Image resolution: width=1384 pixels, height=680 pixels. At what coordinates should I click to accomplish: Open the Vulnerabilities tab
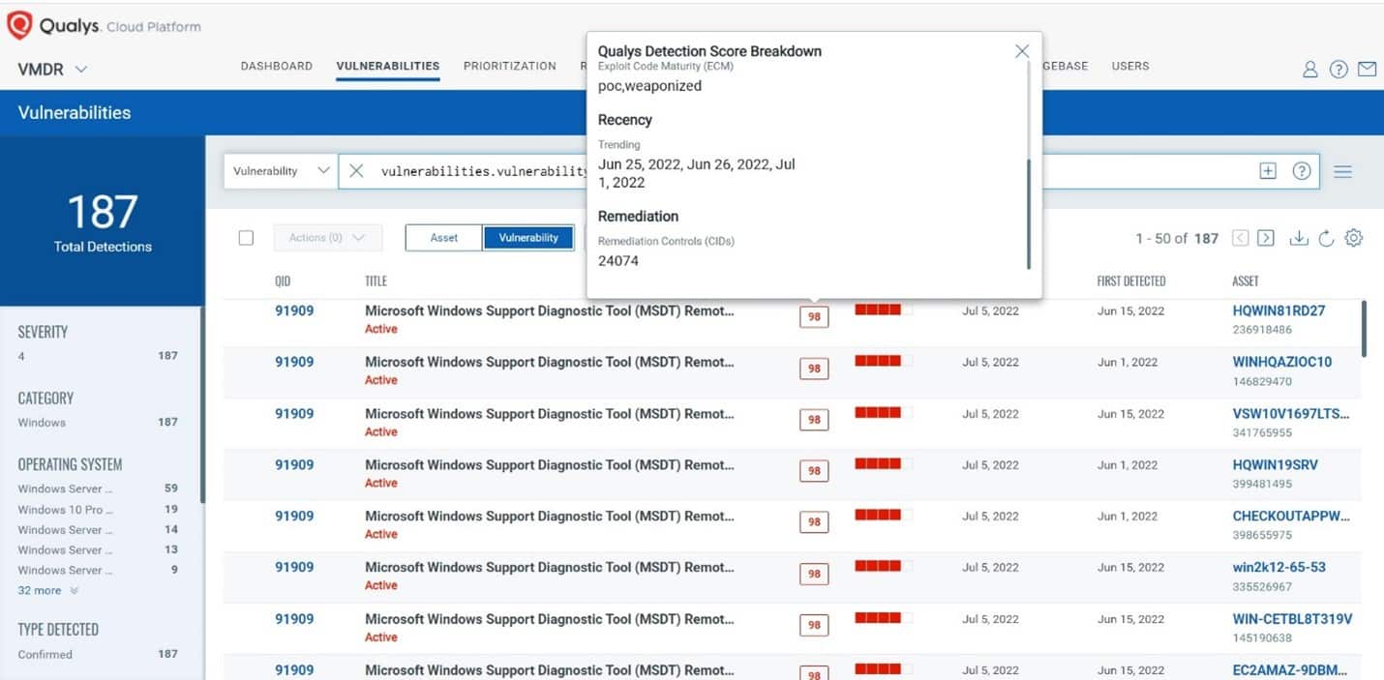388,66
